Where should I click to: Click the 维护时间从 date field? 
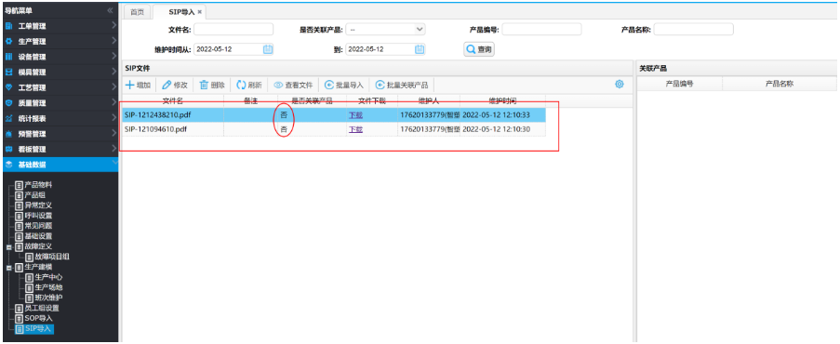[233, 49]
